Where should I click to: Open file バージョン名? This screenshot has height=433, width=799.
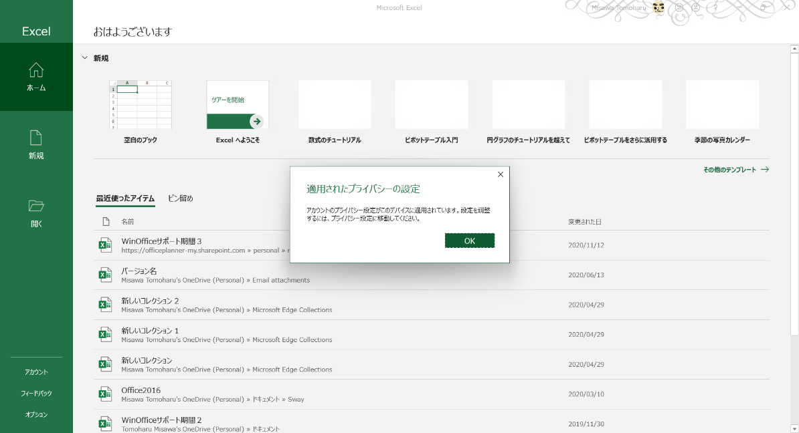pos(139,271)
